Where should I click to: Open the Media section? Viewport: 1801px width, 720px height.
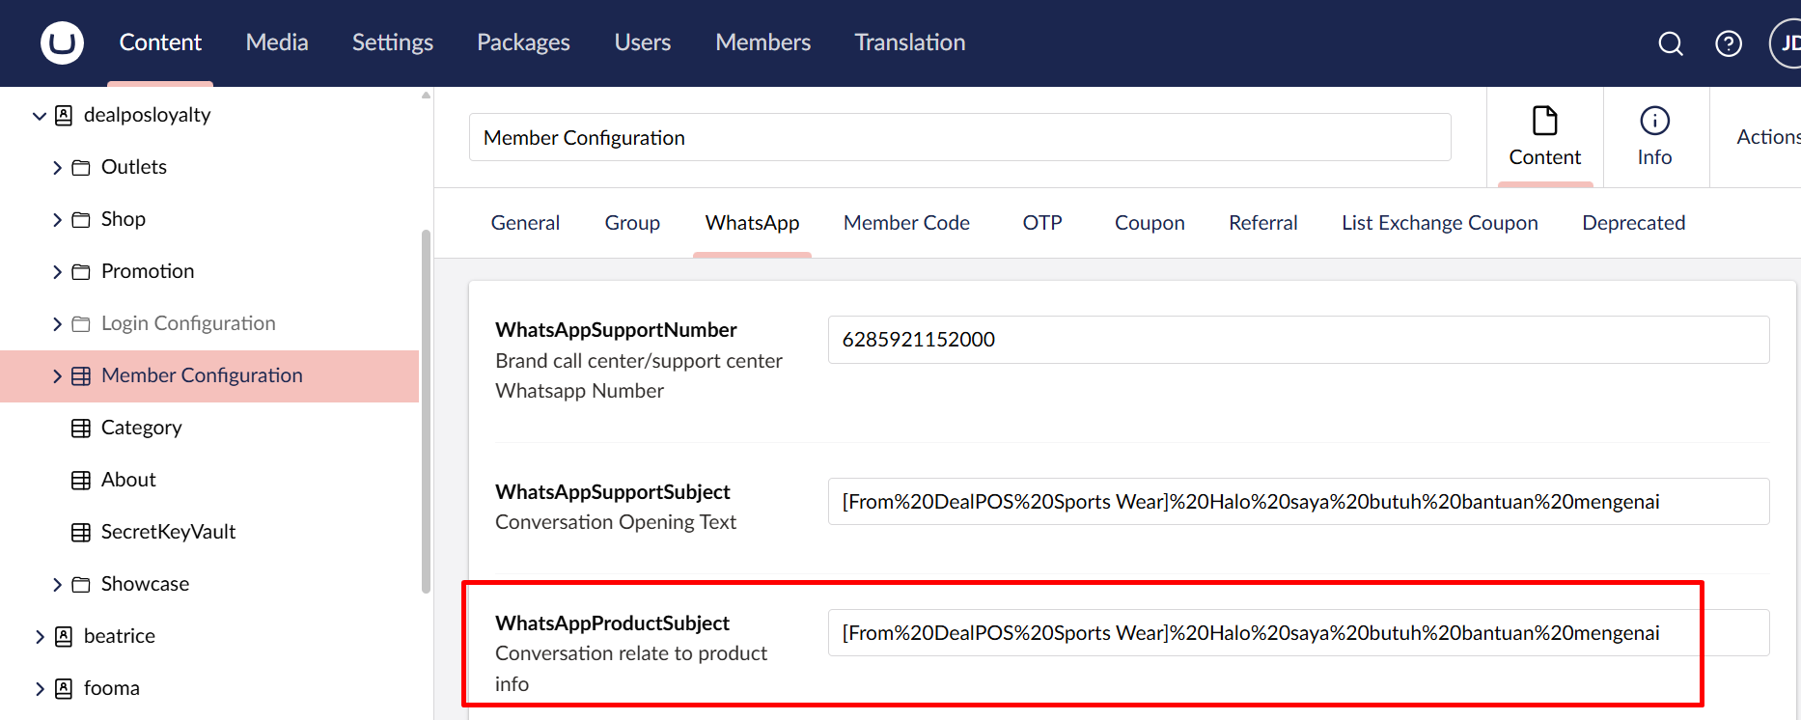pos(277,42)
